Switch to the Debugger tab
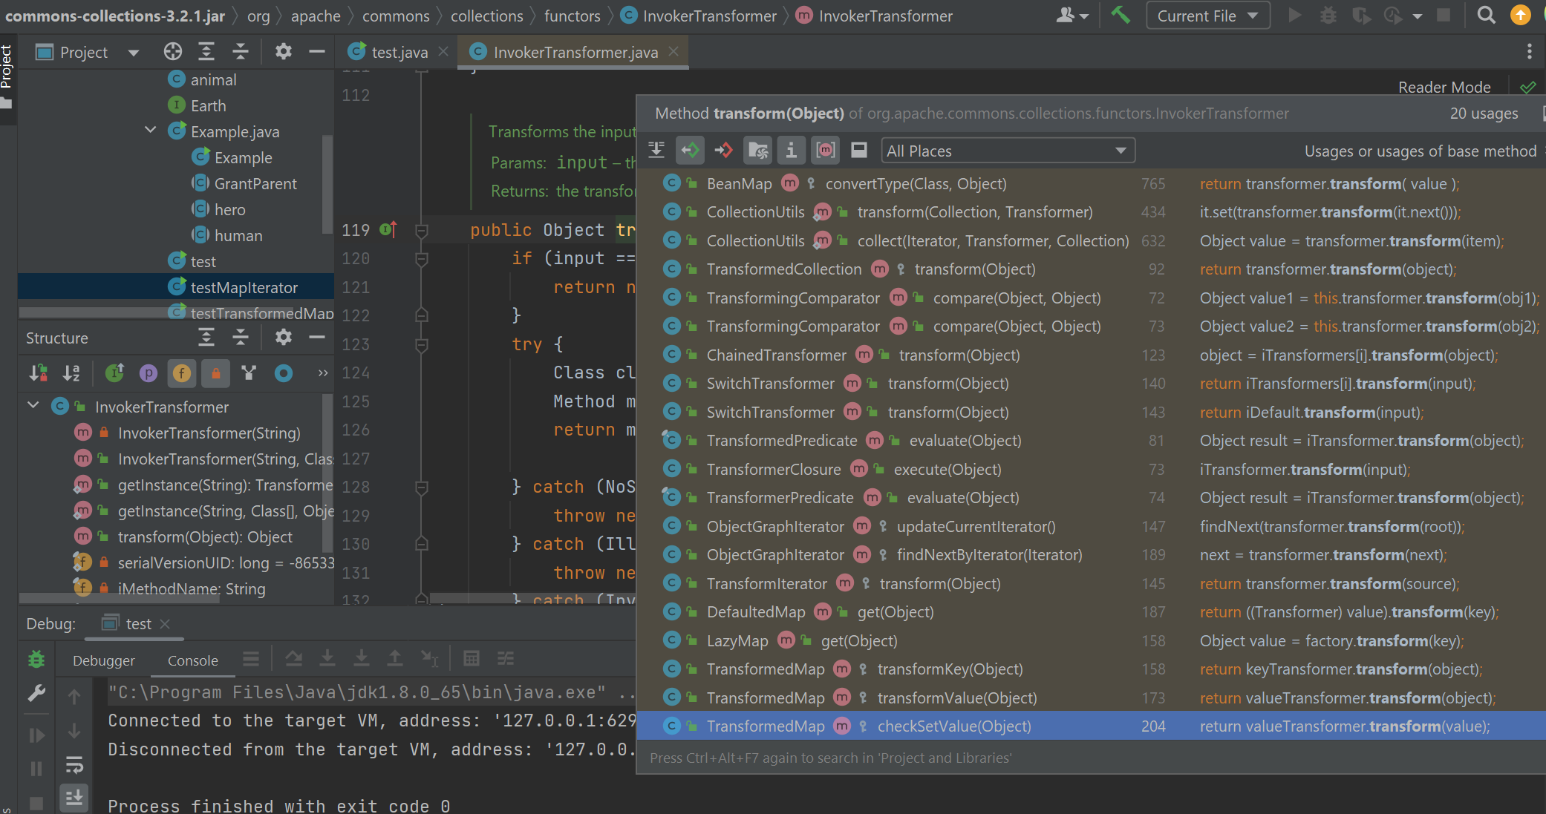Image resolution: width=1546 pixels, height=814 pixels. tap(104, 660)
